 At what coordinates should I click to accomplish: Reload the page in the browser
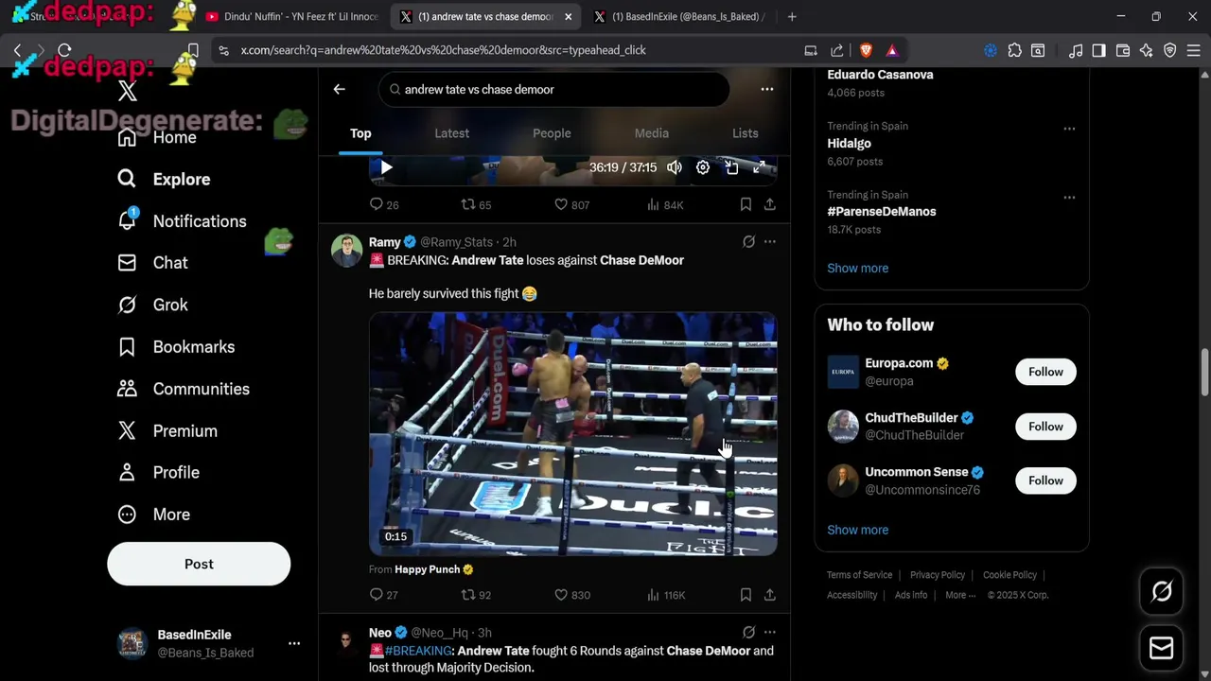64,50
